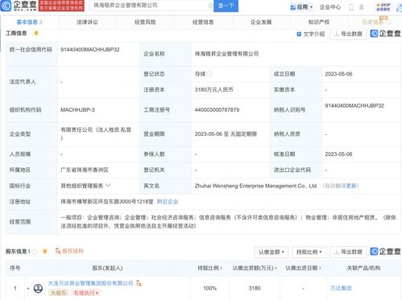The image size is (402, 300).
Task: Open the 应用 dropdown menu
Action: tap(301, 7)
